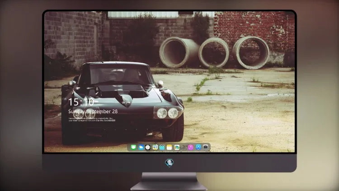
Task: Open the blue App Store icon
Action: click(x=198, y=147)
